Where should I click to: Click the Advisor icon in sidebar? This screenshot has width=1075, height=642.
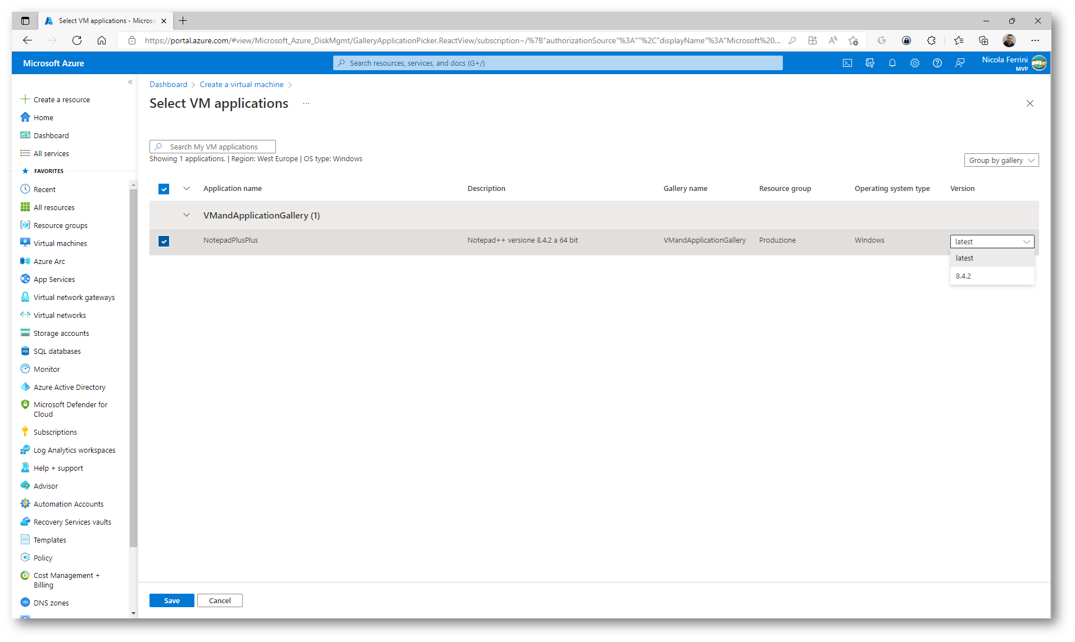click(x=25, y=485)
